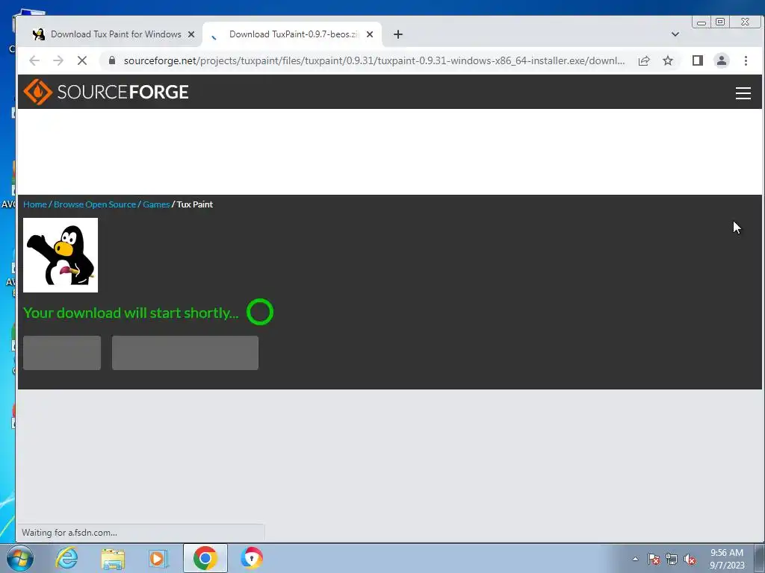Open Windows Explorer folder from taskbar
Screen dimensions: 765x573
point(113,558)
